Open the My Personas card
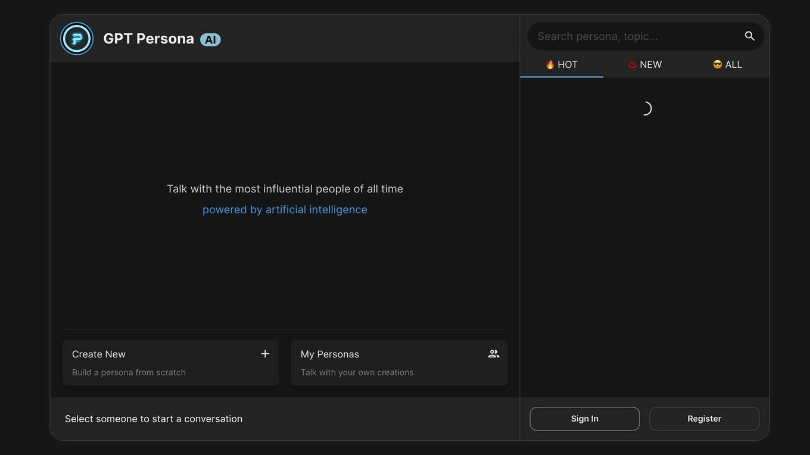 [x=399, y=363]
